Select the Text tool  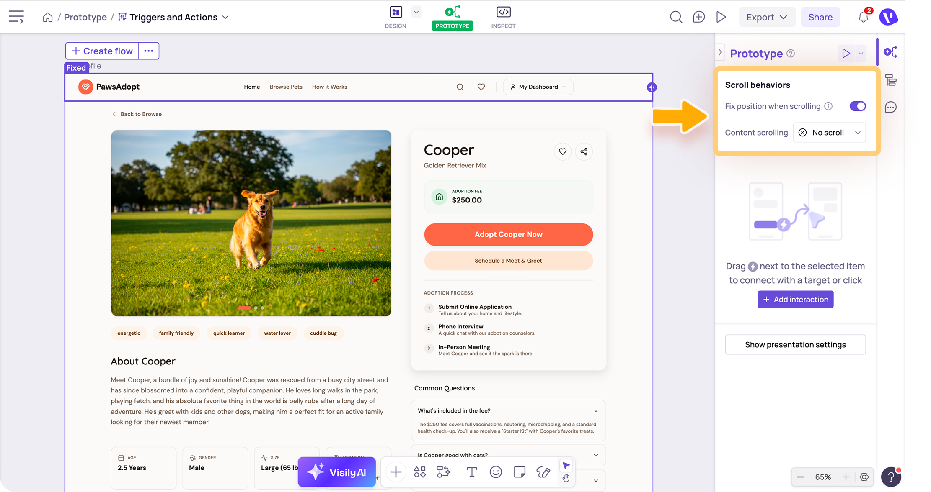(472, 472)
